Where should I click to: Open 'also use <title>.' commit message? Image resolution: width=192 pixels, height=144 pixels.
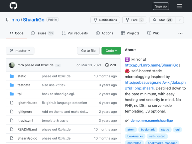pyautogui.click(x=54, y=85)
